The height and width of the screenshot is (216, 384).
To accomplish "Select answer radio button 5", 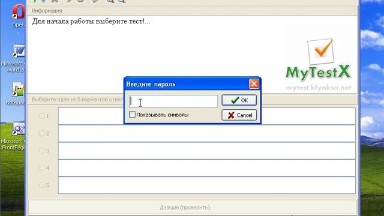I will click(42, 185).
